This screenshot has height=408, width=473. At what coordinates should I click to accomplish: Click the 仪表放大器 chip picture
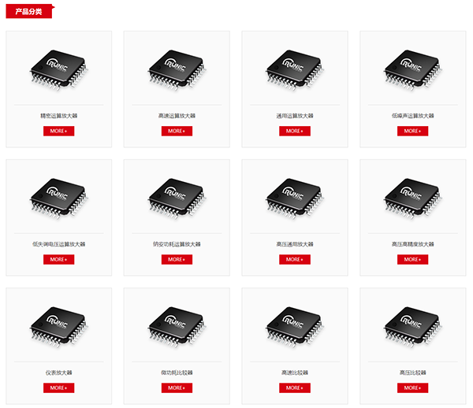click(x=59, y=327)
